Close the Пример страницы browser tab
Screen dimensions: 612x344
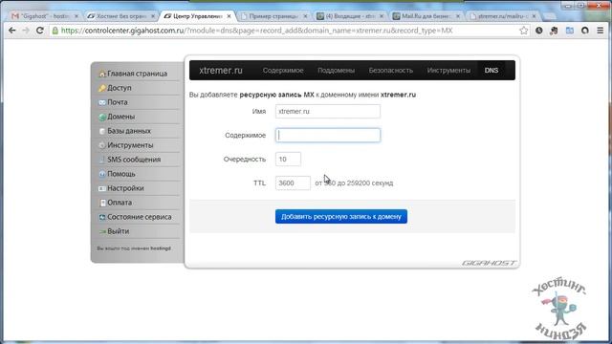(x=305, y=16)
